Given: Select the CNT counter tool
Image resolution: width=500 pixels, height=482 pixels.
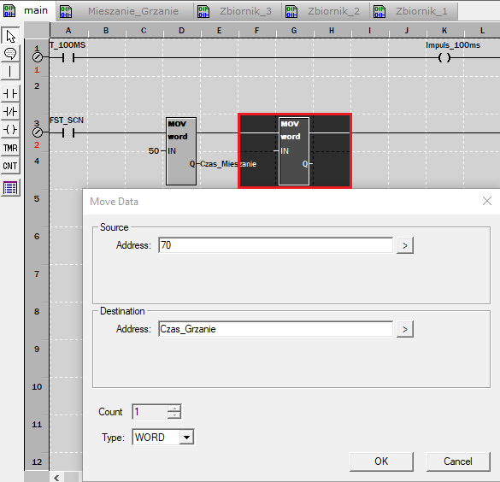Looking at the screenshot, I should click(x=10, y=166).
